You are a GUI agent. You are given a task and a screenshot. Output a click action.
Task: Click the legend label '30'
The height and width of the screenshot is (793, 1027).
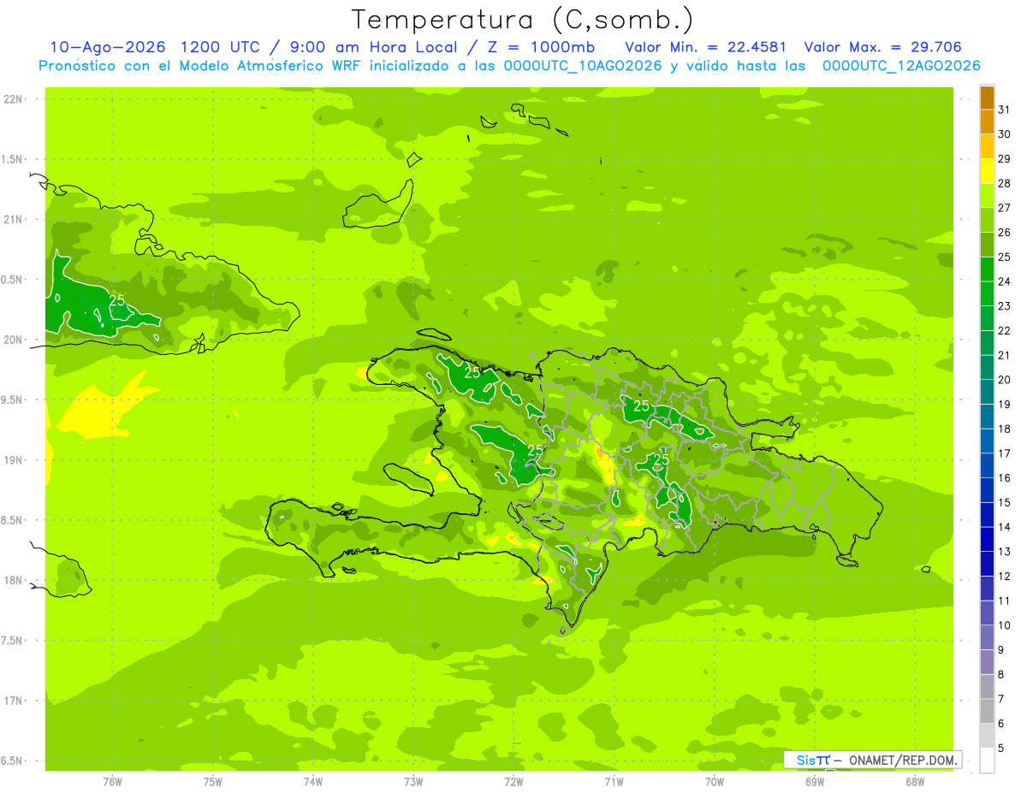[x=1005, y=134]
